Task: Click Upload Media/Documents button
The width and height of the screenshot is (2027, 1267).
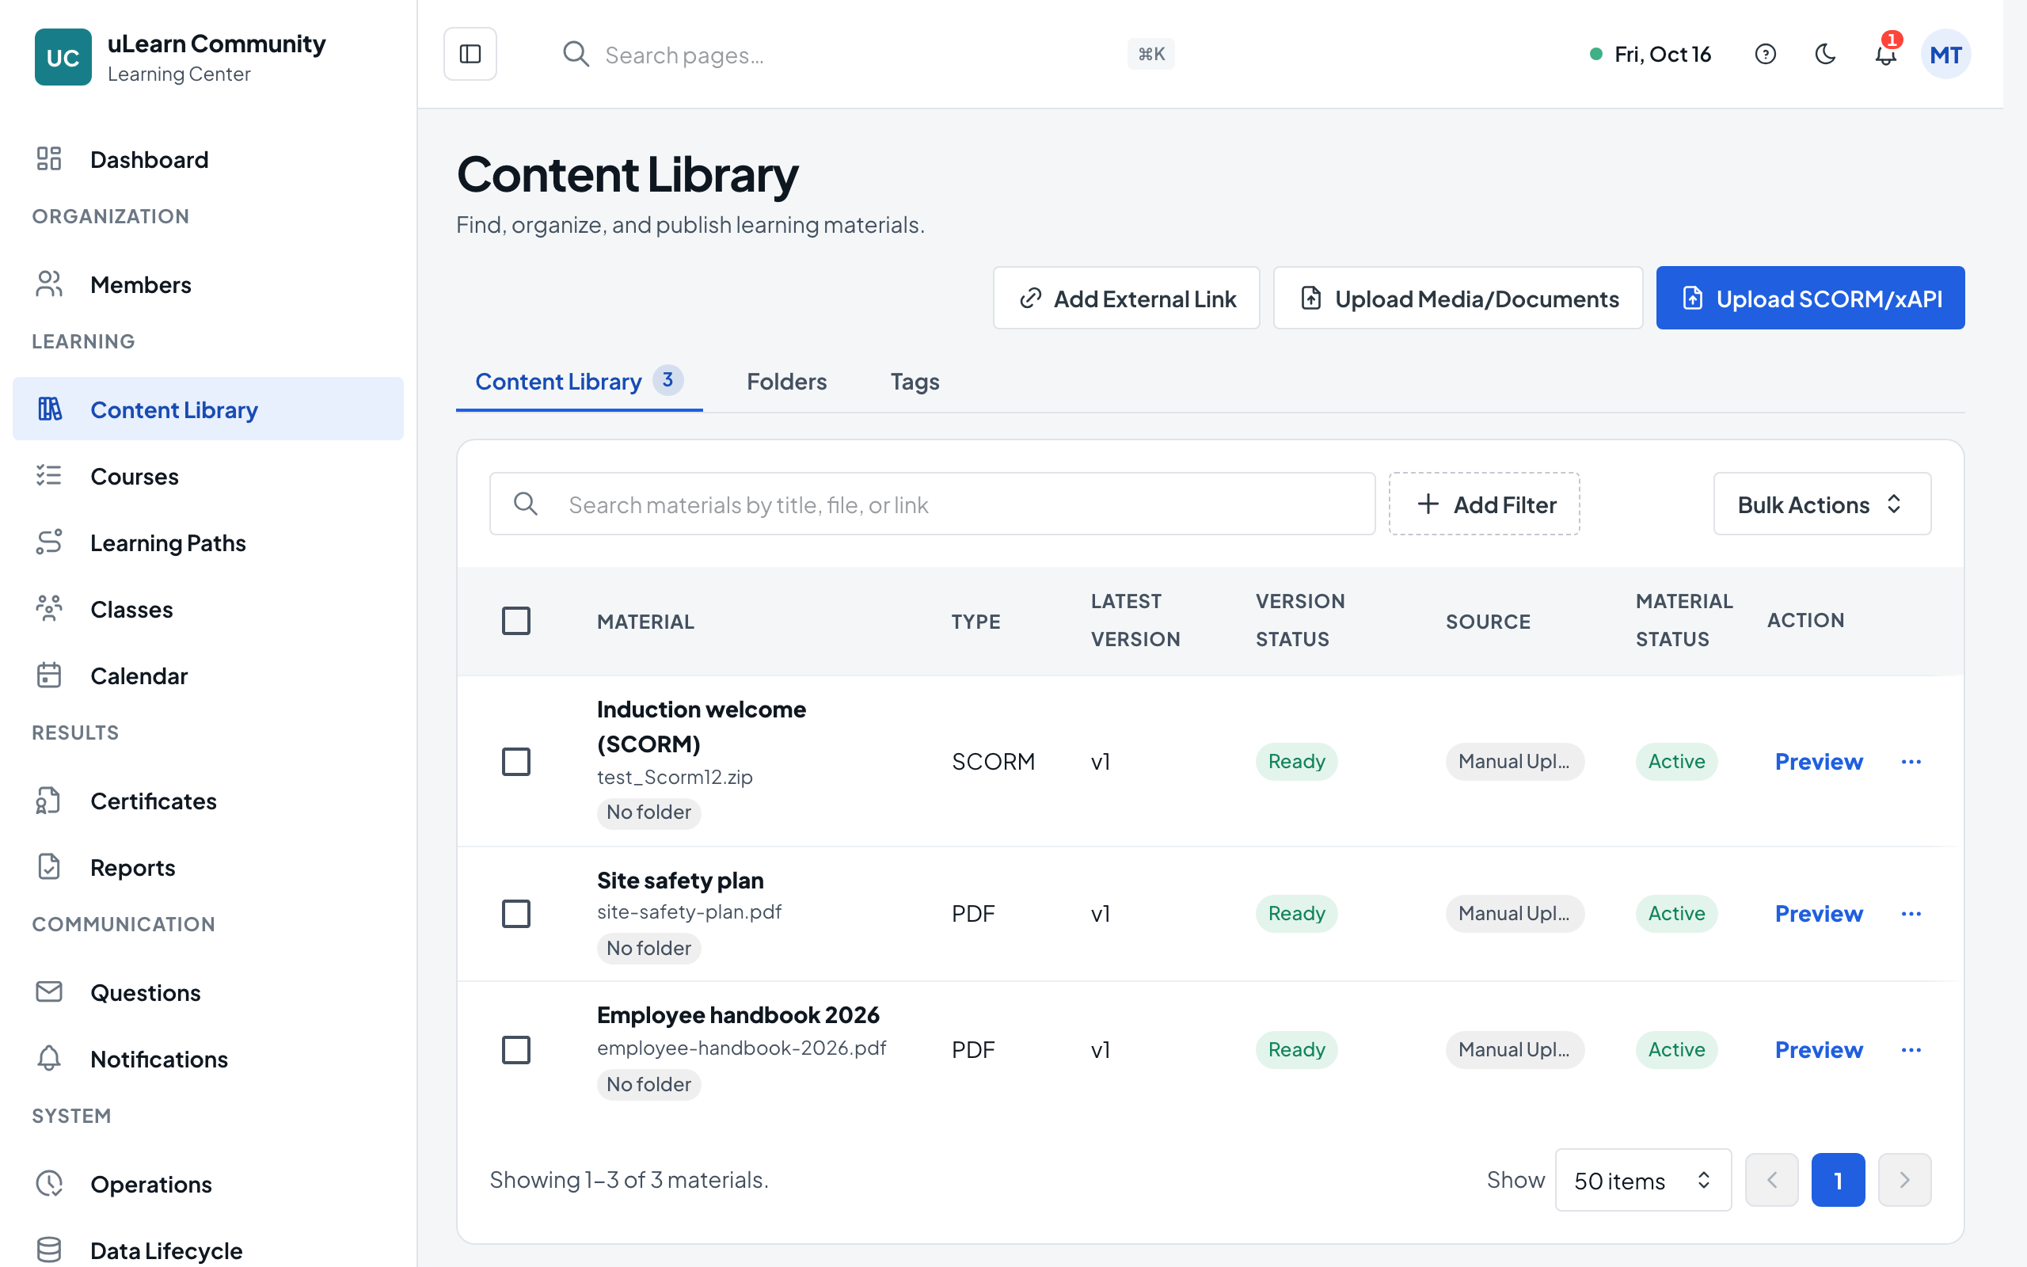Action: pos(1458,299)
